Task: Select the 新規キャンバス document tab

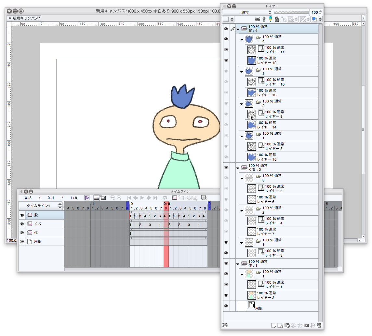Action: coord(25,18)
